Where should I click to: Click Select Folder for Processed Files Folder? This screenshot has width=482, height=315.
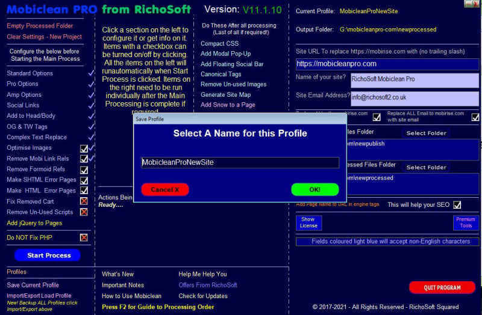pos(427,168)
